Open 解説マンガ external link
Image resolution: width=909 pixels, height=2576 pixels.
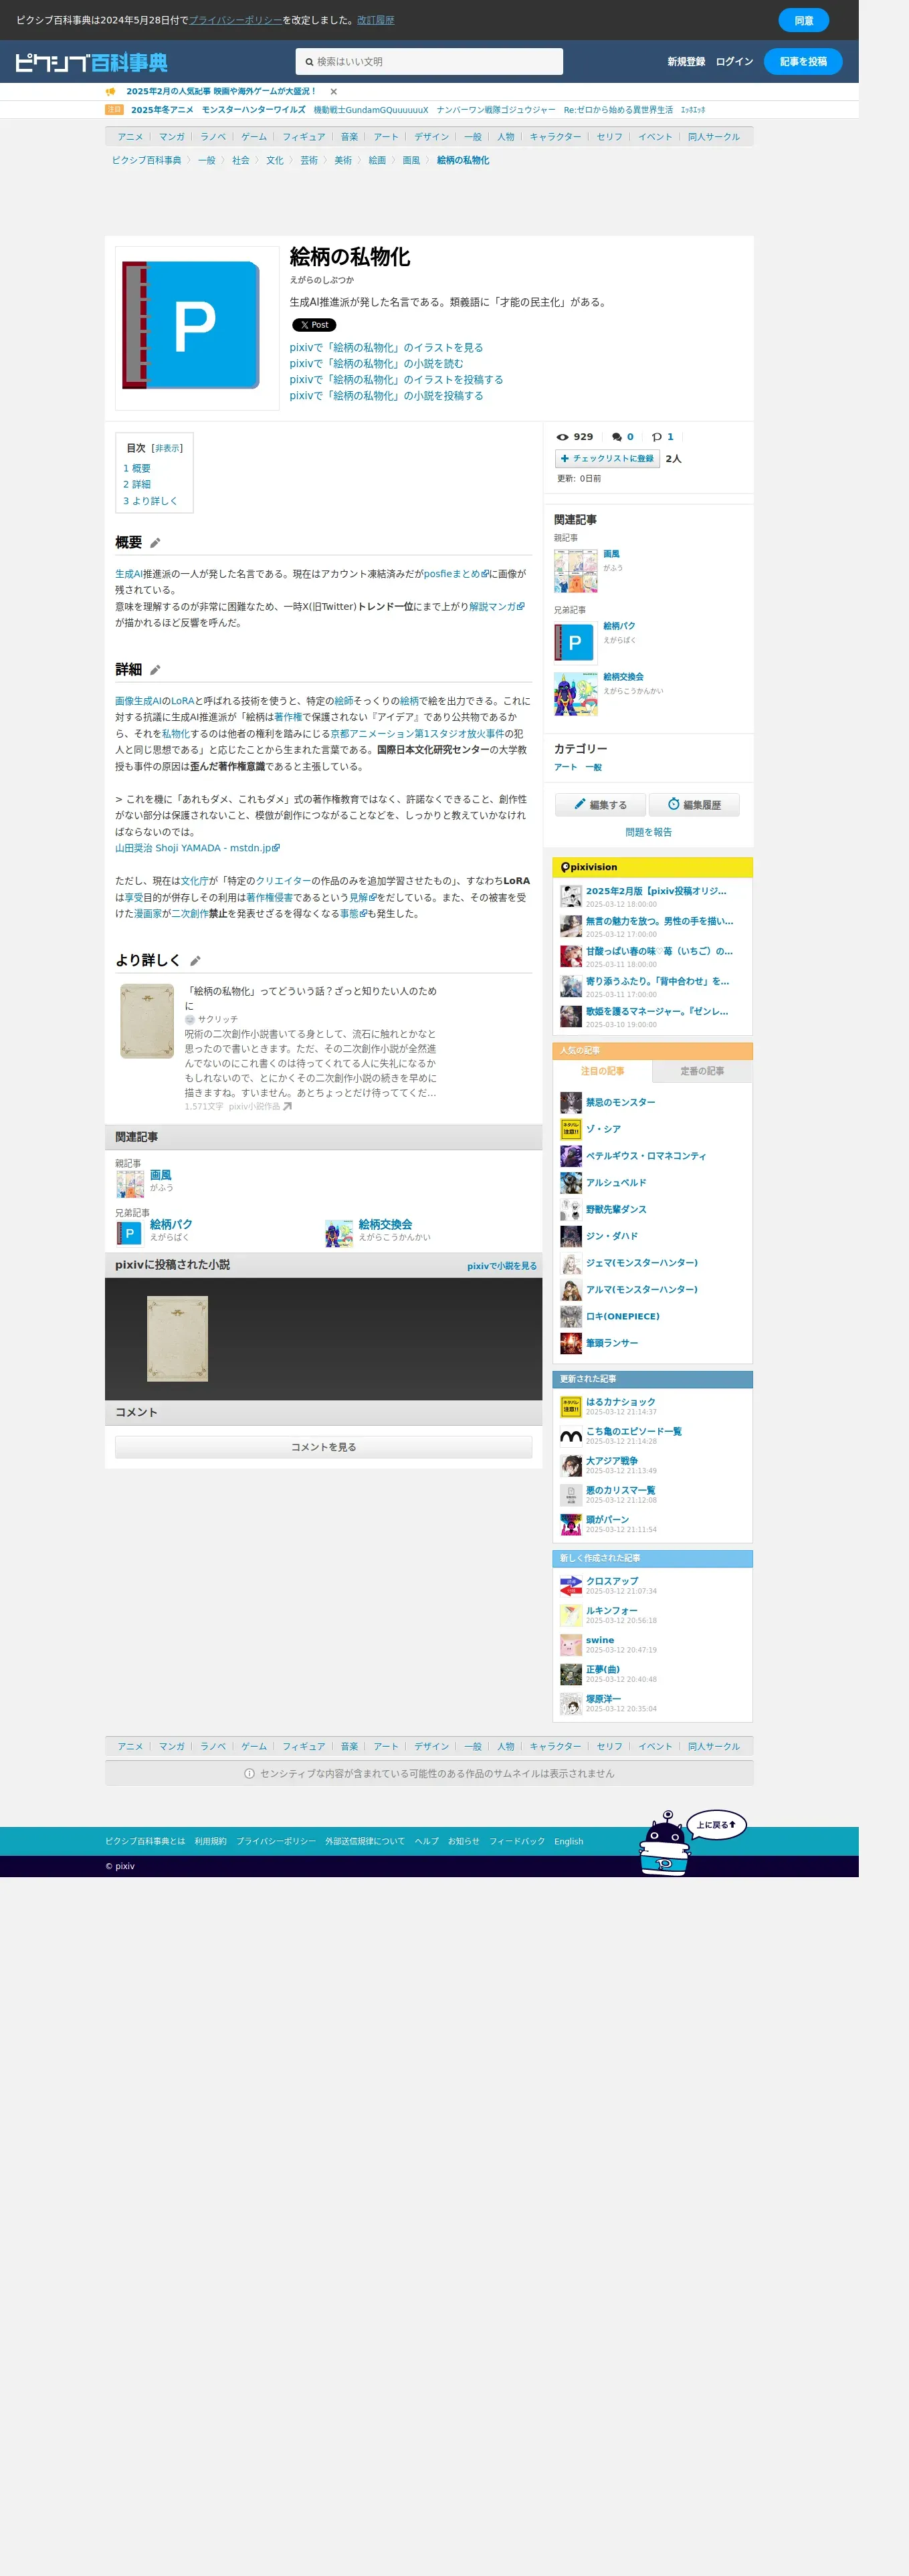click(497, 607)
